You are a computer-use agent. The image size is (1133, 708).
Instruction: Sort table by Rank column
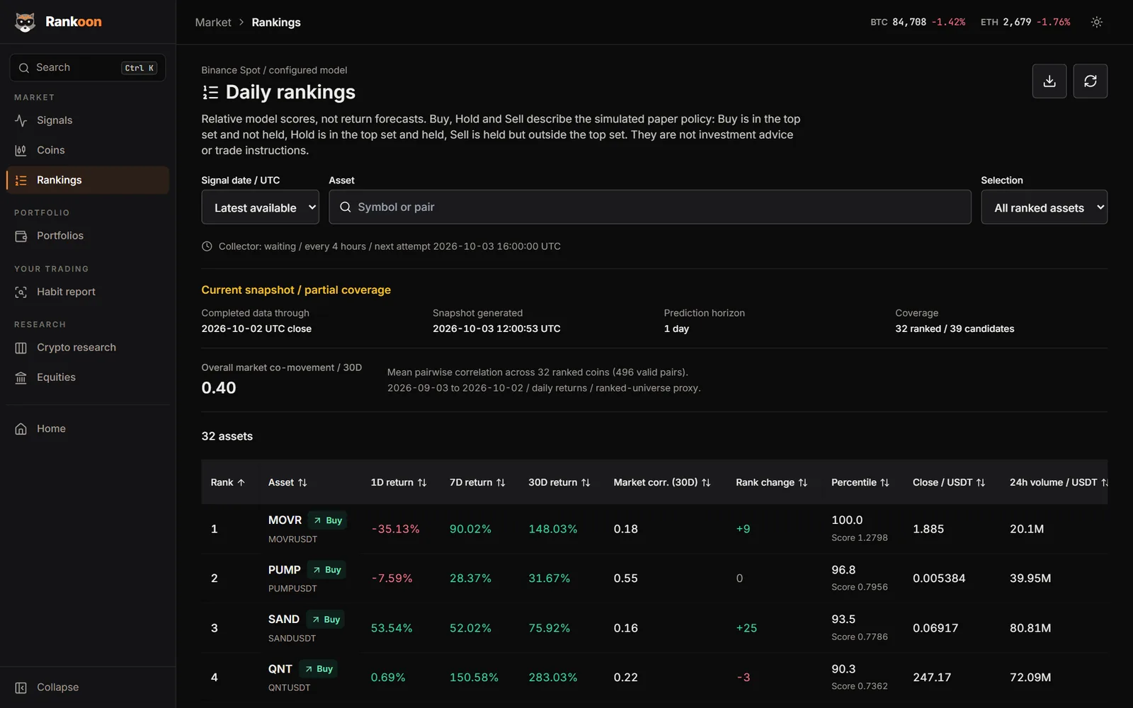coord(227,482)
